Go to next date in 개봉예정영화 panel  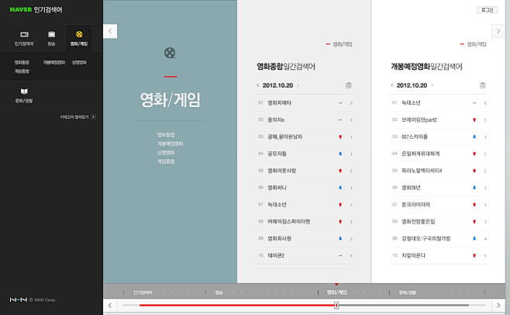432,85
